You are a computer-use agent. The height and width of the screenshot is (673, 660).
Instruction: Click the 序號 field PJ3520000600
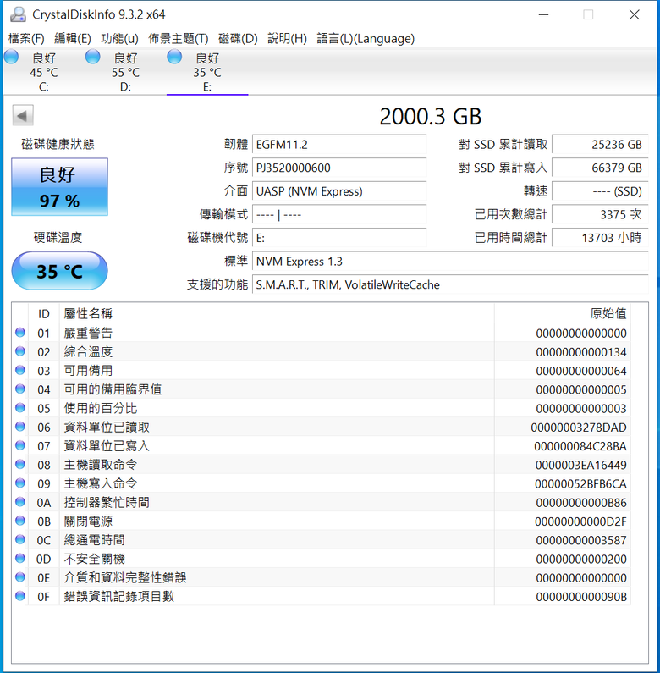pos(339,168)
